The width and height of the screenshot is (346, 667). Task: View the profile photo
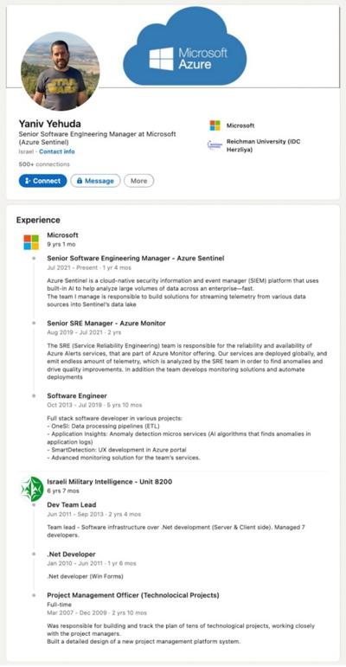[x=60, y=71]
